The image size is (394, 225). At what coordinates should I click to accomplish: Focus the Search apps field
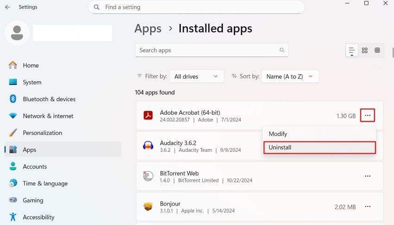tap(211, 50)
